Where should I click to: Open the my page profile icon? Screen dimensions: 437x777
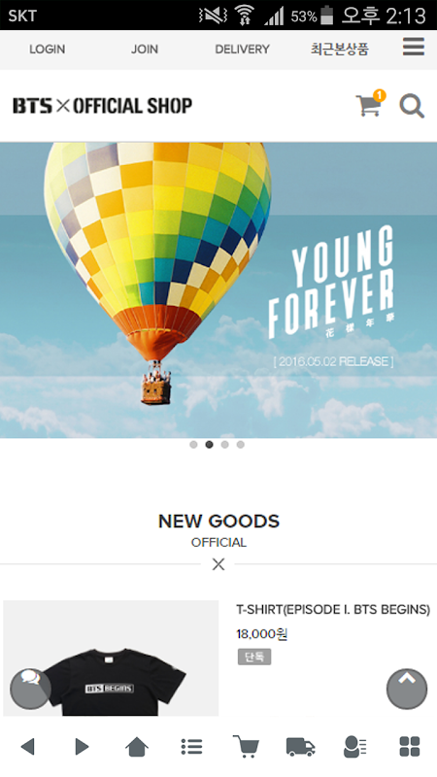click(x=354, y=746)
